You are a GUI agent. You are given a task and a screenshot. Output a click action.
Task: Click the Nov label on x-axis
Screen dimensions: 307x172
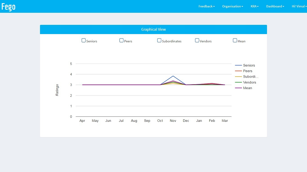click(173, 121)
